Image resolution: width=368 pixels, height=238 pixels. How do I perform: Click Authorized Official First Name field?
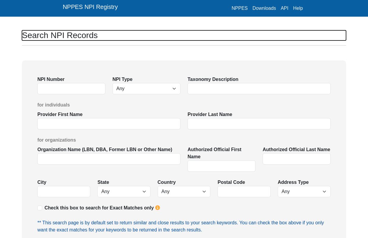click(x=221, y=166)
